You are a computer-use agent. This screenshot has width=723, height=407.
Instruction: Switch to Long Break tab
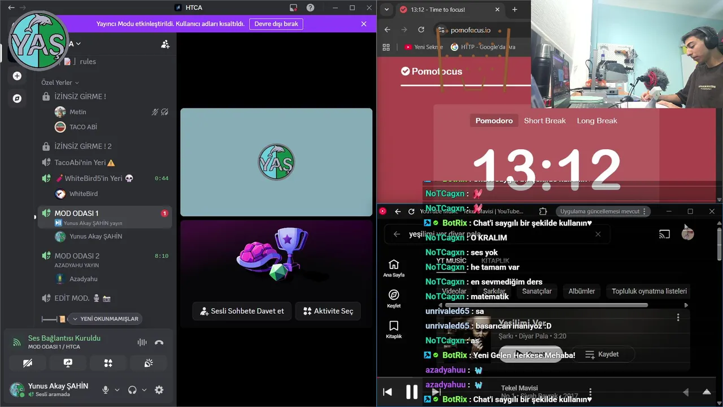pos(597,120)
